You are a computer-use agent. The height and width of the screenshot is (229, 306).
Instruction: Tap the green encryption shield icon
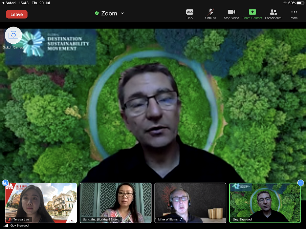[97, 13]
